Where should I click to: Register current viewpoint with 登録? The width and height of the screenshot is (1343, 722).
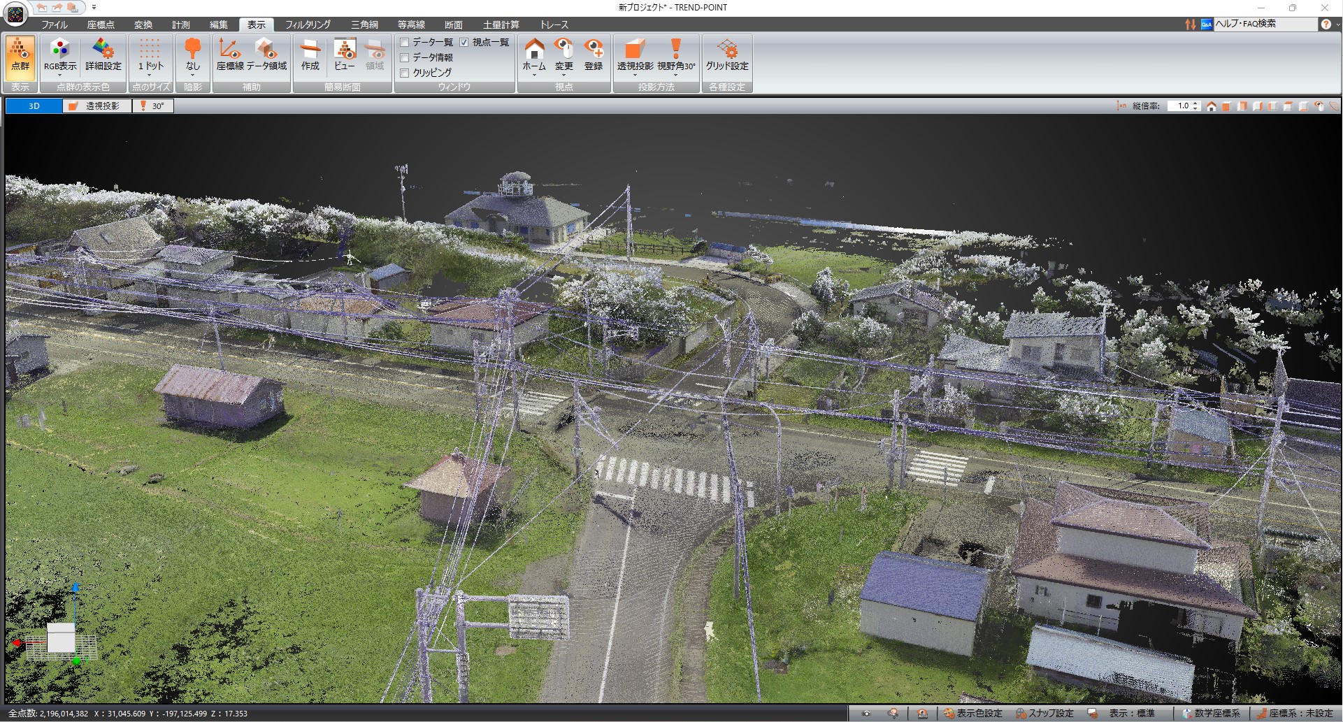pos(594,55)
